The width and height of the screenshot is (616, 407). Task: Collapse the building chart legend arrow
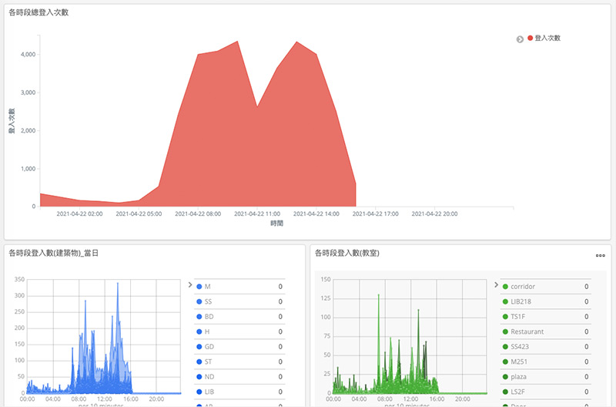coord(189,284)
